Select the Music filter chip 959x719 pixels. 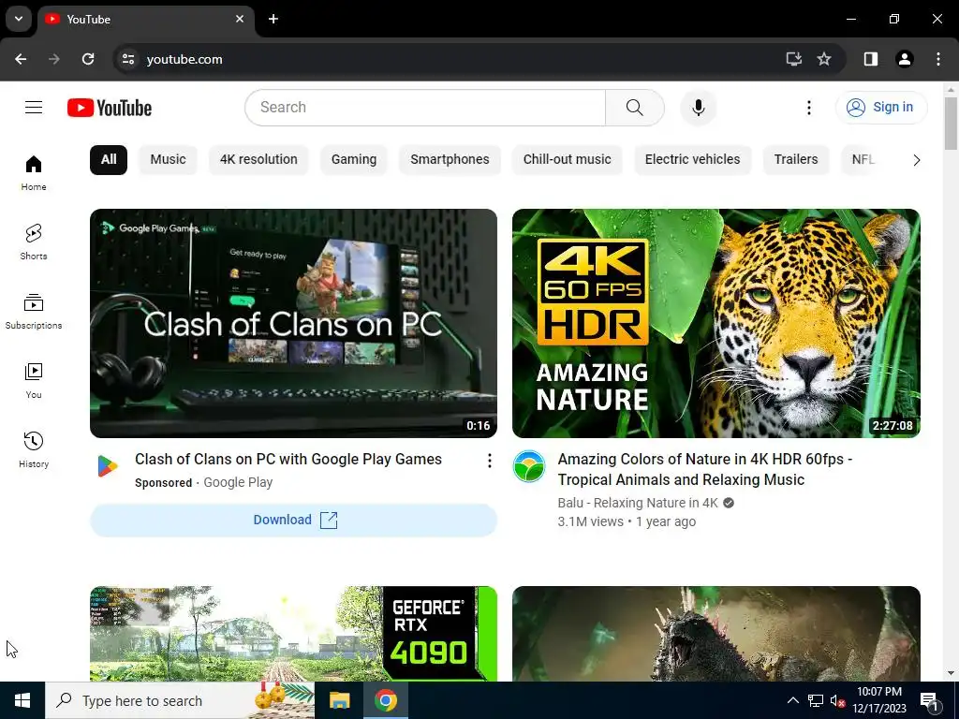[168, 159]
